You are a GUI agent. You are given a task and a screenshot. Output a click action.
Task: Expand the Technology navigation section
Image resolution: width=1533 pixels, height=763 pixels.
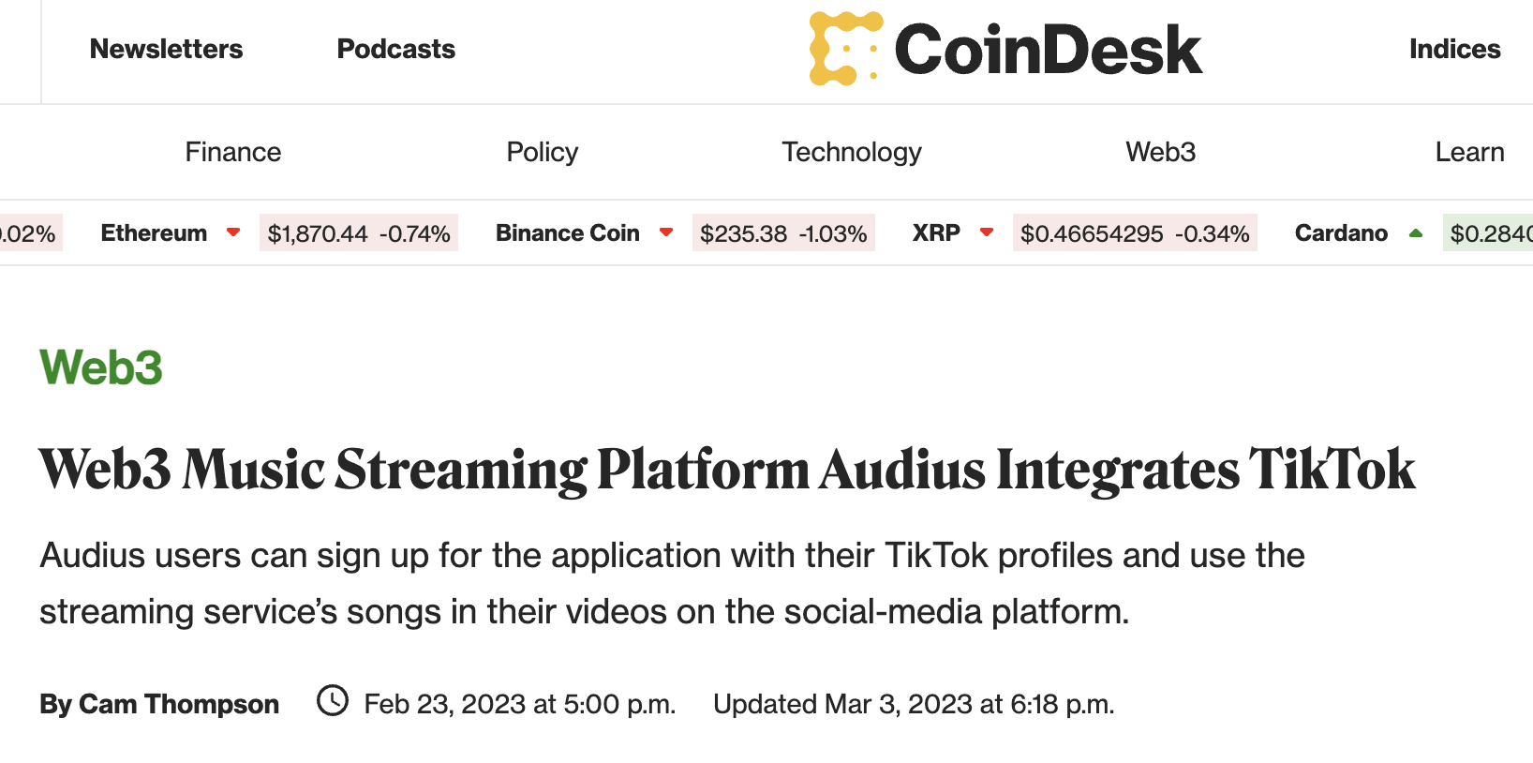point(850,151)
